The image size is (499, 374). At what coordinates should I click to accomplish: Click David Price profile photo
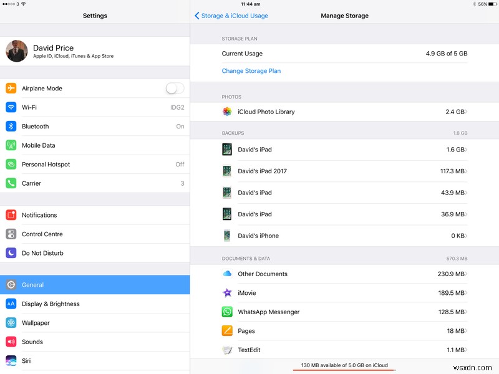click(17, 51)
